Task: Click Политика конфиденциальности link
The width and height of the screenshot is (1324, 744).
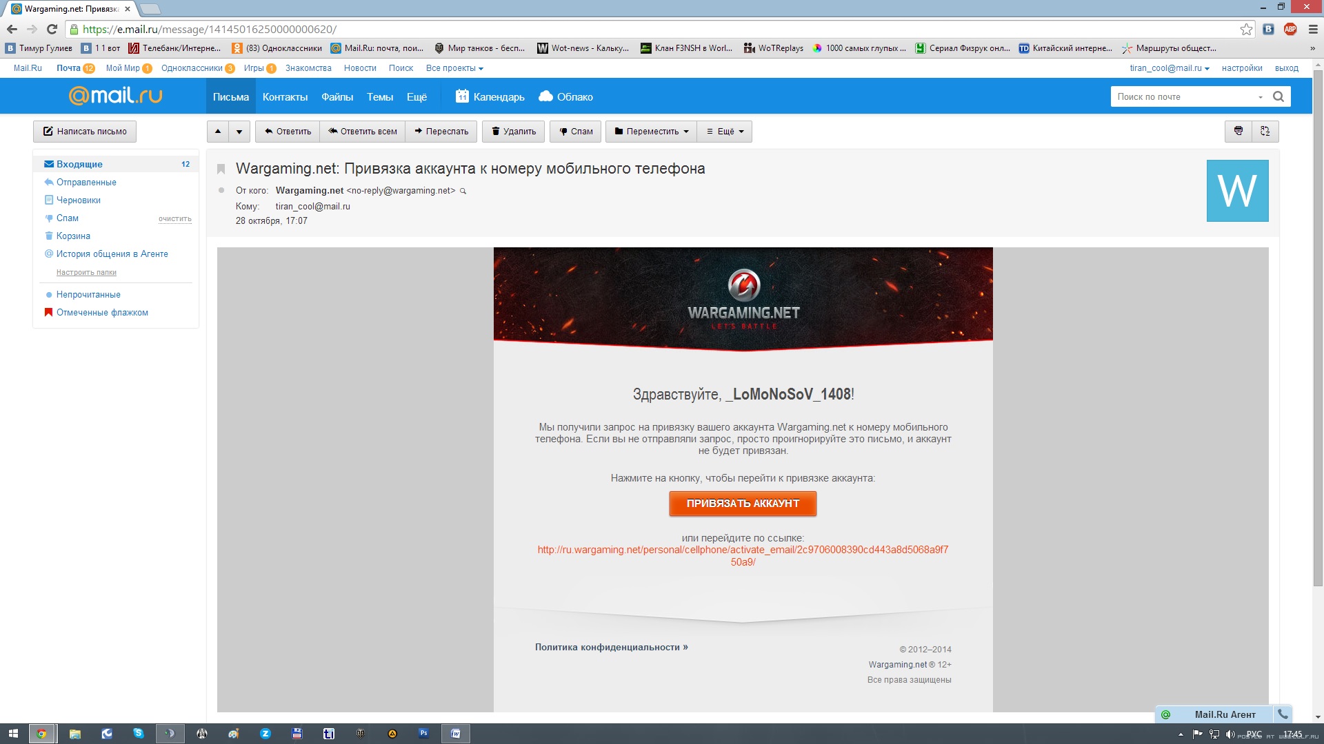Action: (x=611, y=647)
